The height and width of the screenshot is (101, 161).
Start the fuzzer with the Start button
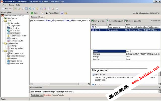pyautogui.click(x=34, y=13)
